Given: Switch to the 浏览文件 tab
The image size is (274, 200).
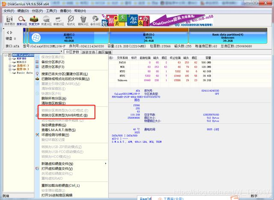Looking at the screenshot, I should [89, 52].
